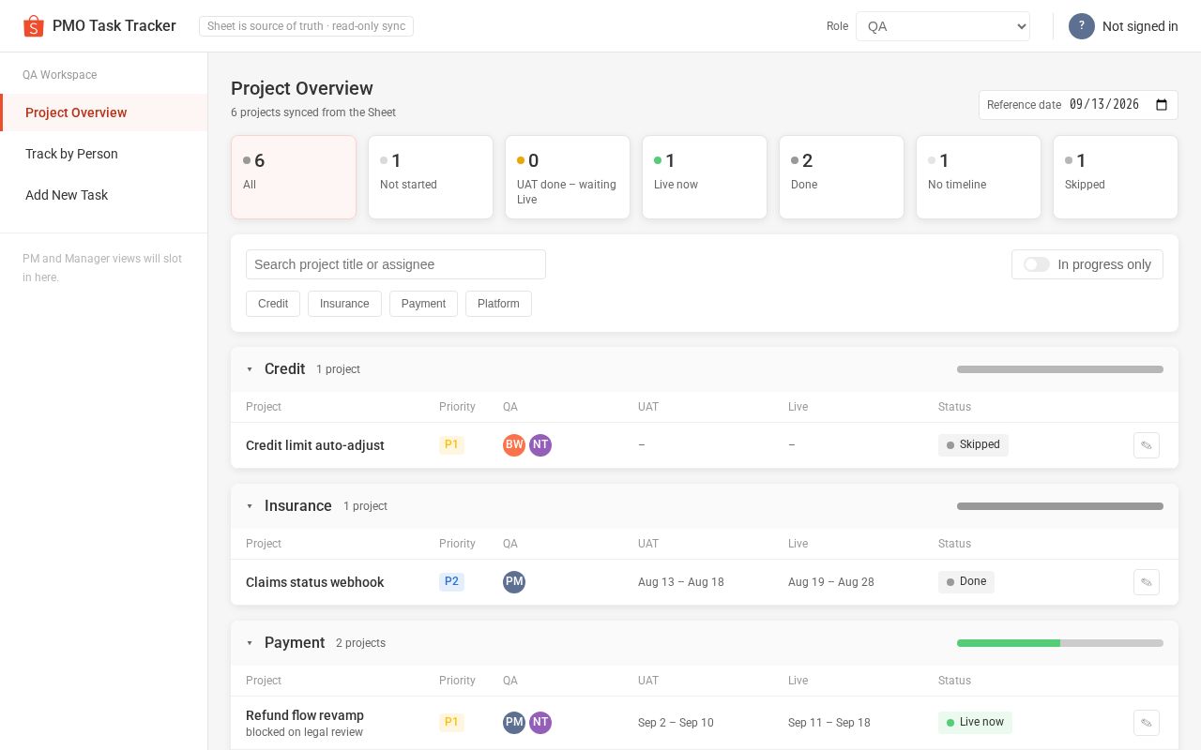Open the Role dropdown showing QA
1201x750 pixels.
(x=943, y=26)
